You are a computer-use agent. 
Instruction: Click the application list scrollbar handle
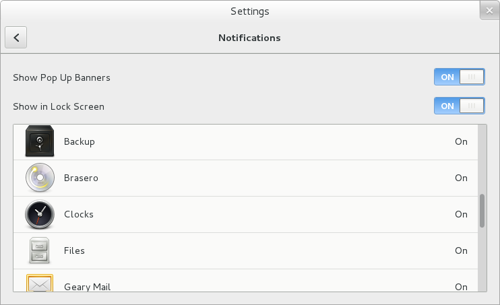pyautogui.click(x=482, y=211)
